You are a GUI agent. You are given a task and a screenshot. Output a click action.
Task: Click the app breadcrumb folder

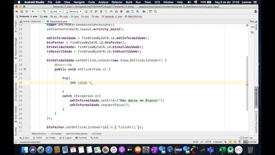tap(44, 16)
